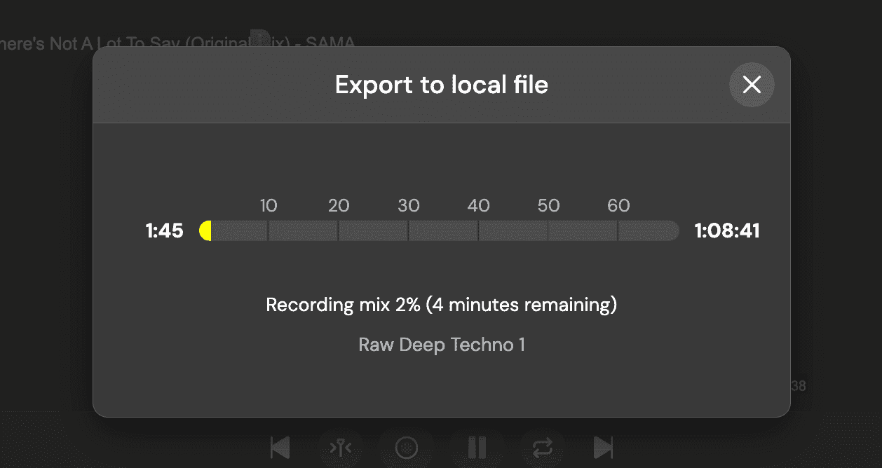The width and height of the screenshot is (882, 468).
Task: Click the yellow recording progress indicator
Action: pos(206,230)
